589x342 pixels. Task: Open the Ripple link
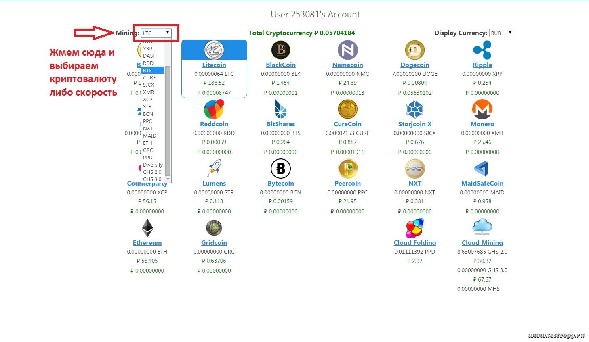[482, 65]
